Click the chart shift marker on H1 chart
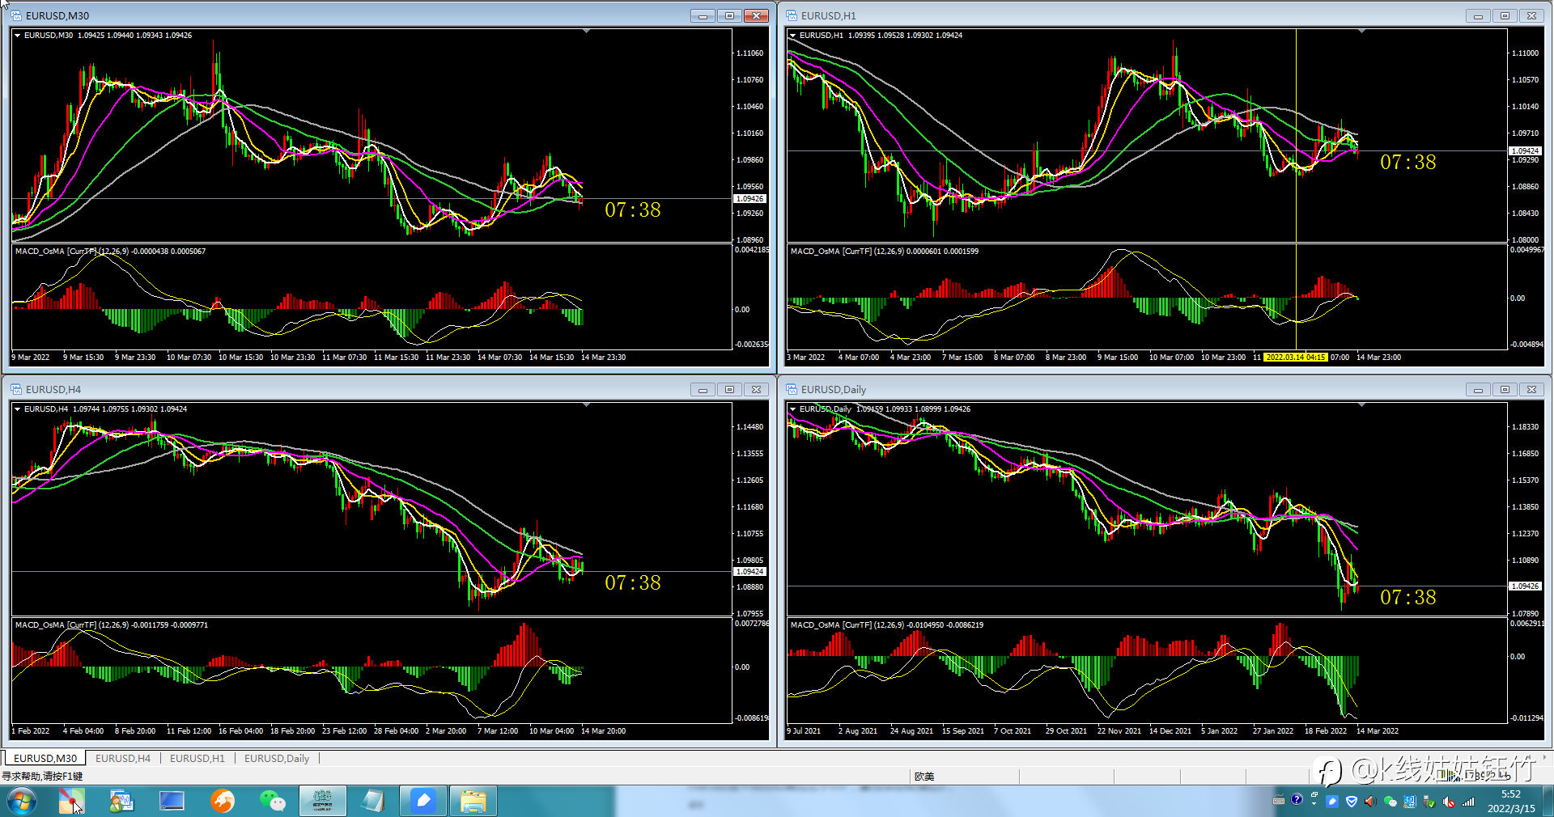Viewport: 1554px width, 817px height. [x=1361, y=31]
